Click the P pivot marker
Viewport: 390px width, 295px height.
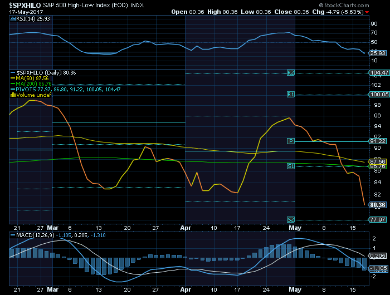(x=290, y=141)
